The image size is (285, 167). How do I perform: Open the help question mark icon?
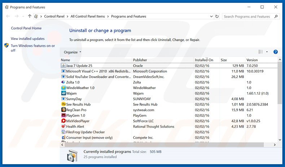click(276, 52)
